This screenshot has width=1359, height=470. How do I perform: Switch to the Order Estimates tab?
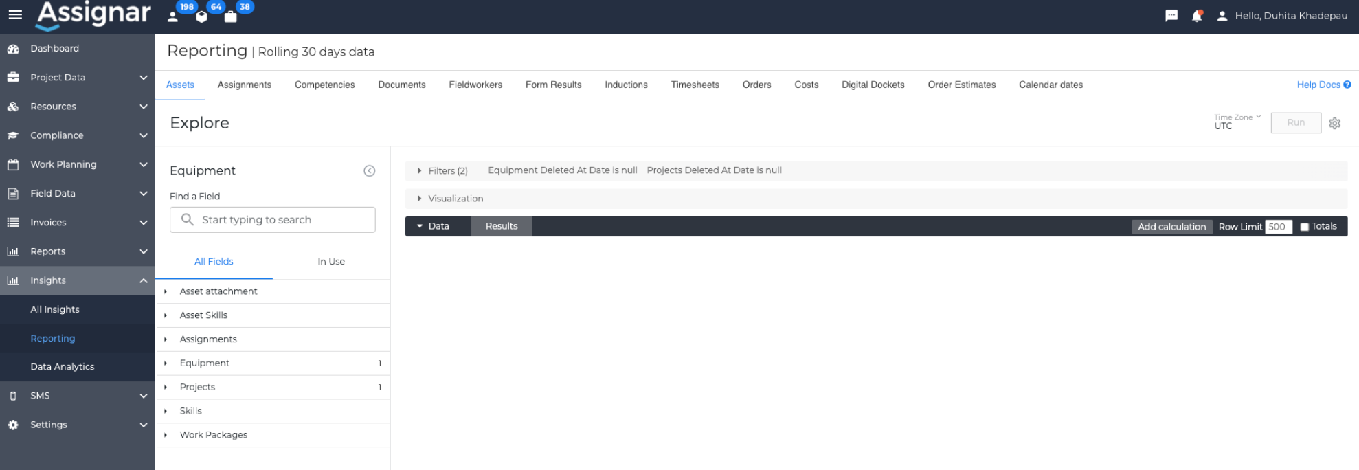[961, 85]
